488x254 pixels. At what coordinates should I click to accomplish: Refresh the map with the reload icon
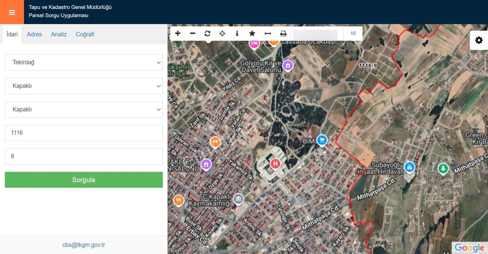207,33
